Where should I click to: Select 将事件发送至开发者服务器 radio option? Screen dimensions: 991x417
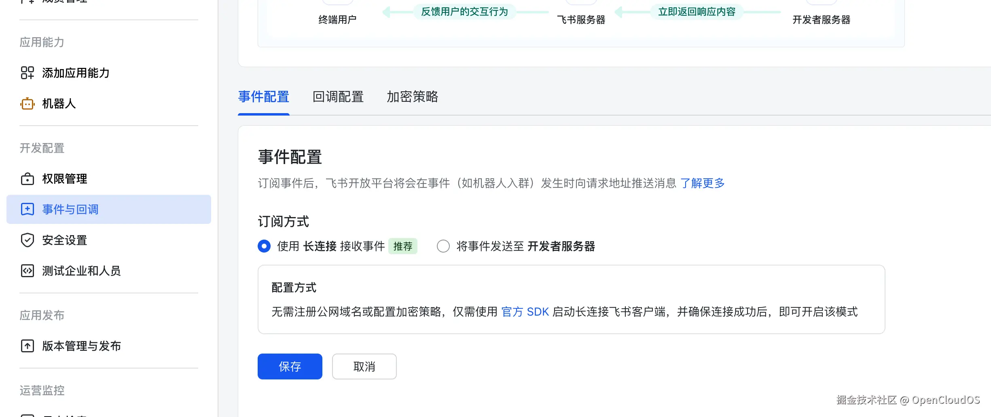click(x=443, y=246)
